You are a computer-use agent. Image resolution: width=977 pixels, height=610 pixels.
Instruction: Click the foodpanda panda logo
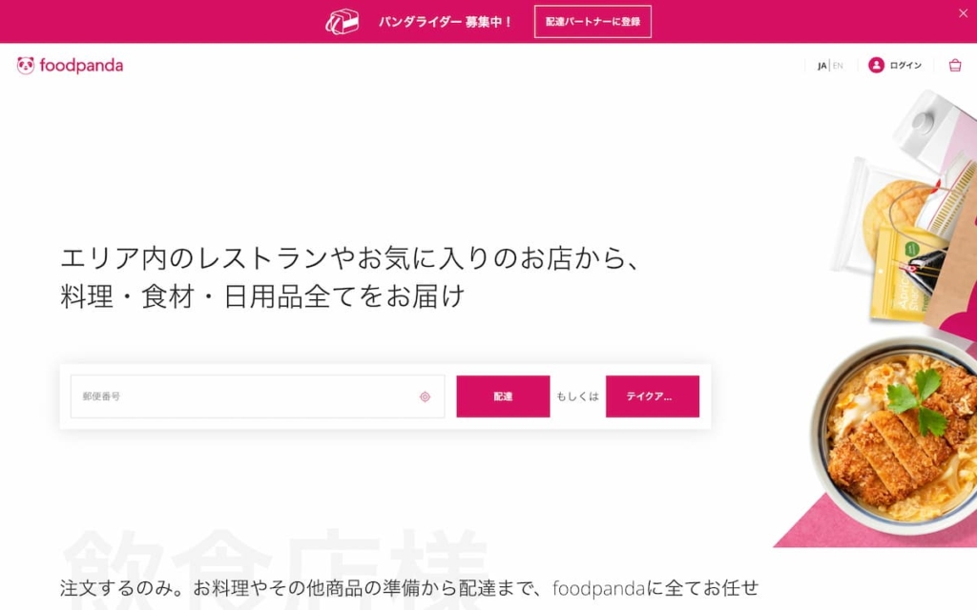tap(26, 65)
